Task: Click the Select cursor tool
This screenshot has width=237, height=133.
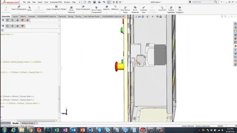Action: pos(109,2)
